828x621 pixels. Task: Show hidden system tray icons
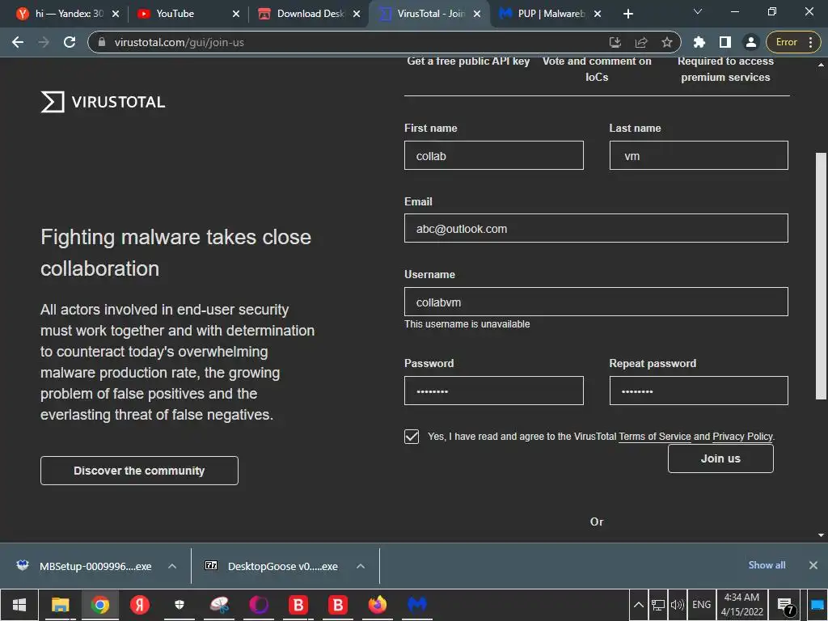[639, 605]
